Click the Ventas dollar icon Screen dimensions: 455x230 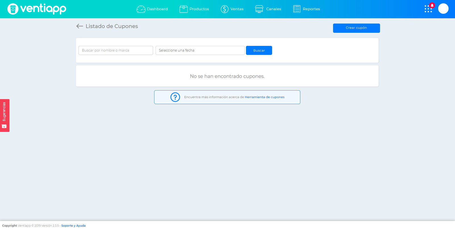click(225, 9)
